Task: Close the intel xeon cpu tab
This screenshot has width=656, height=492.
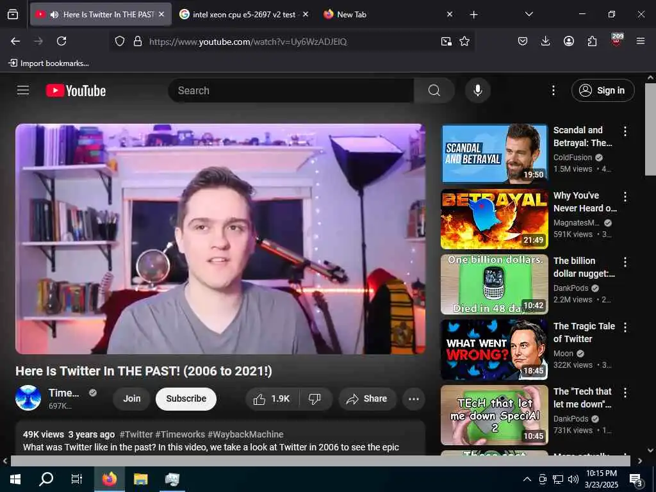Action: click(x=306, y=14)
